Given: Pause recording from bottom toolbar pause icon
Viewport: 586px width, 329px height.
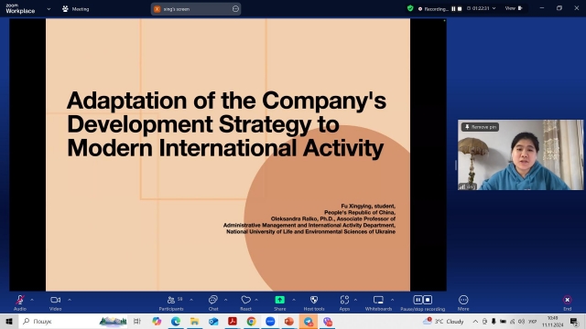Looking at the screenshot, I should (x=418, y=300).
